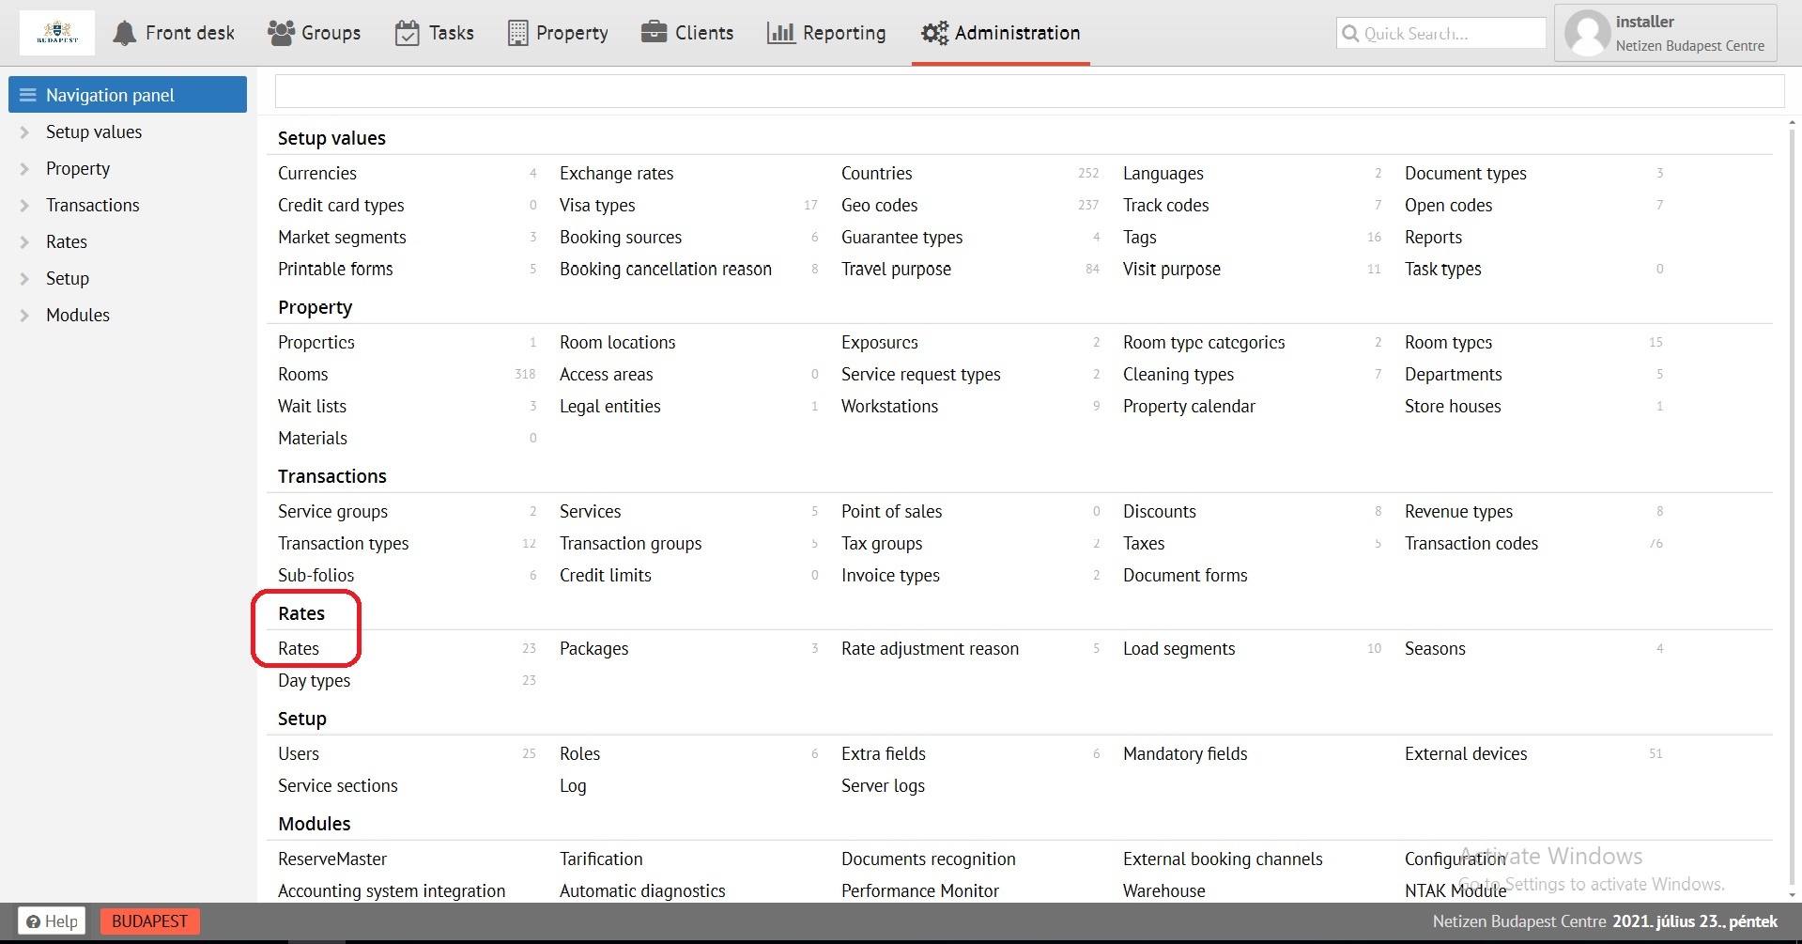The image size is (1802, 944).
Task: Open the Exchange rates link
Action: pos(616,174)
